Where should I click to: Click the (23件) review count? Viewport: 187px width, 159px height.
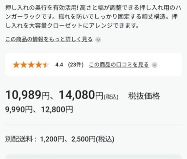[x=76, y=65]
